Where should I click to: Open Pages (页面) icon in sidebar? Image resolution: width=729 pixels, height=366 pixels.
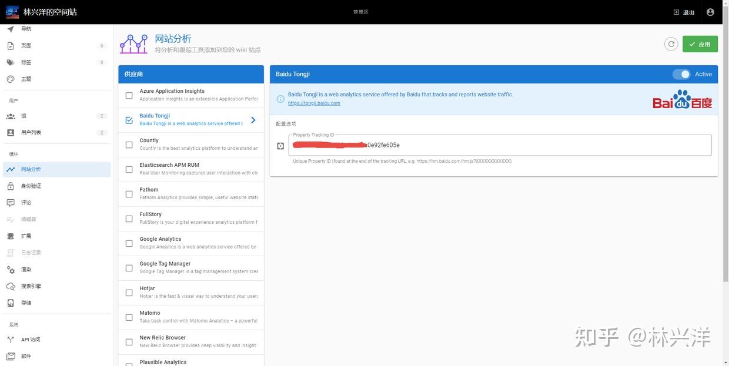[10, 45]
